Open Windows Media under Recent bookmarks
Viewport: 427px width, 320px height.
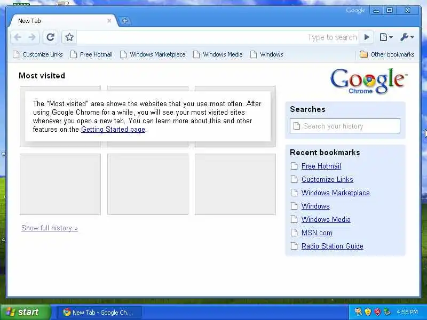pyautogui.click(x=326, y=219)
